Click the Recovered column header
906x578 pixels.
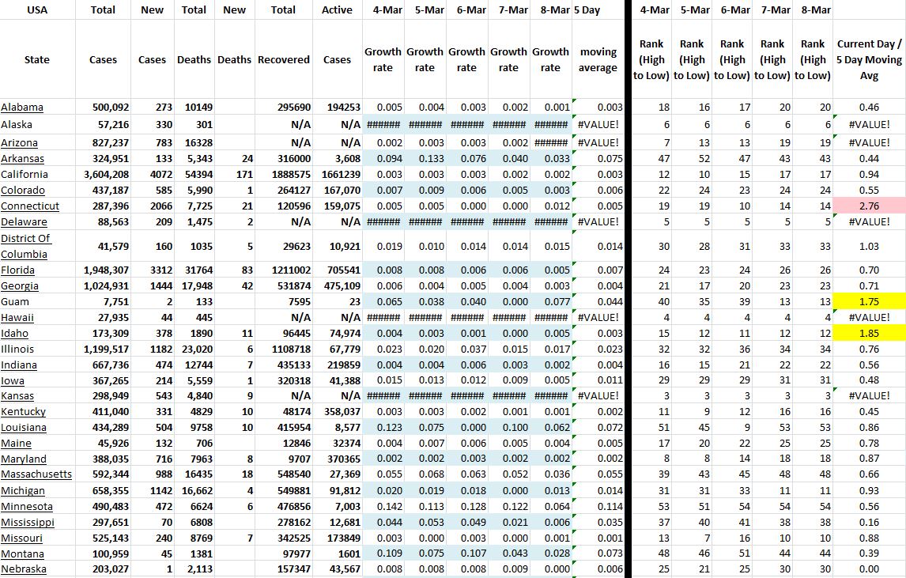pos(283,60)
